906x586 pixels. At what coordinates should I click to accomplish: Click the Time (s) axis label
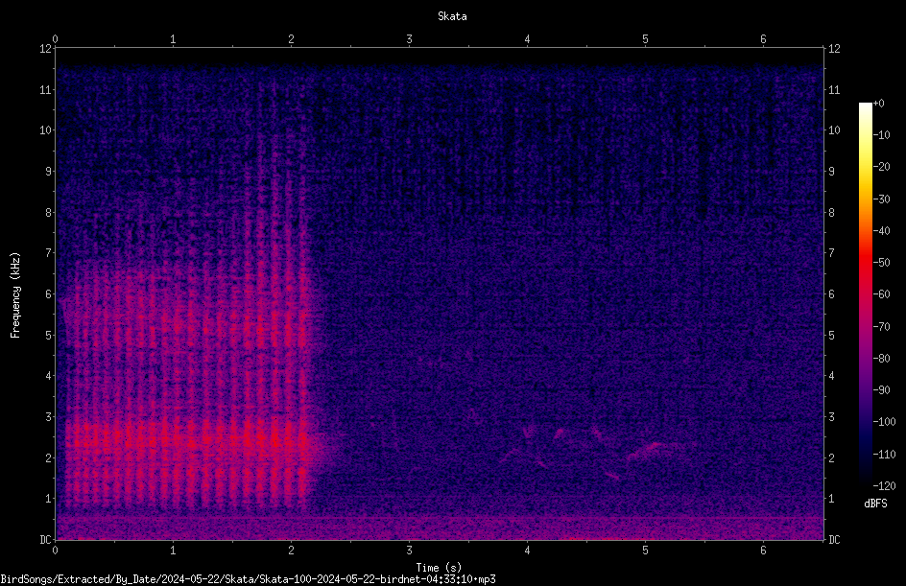439,568
